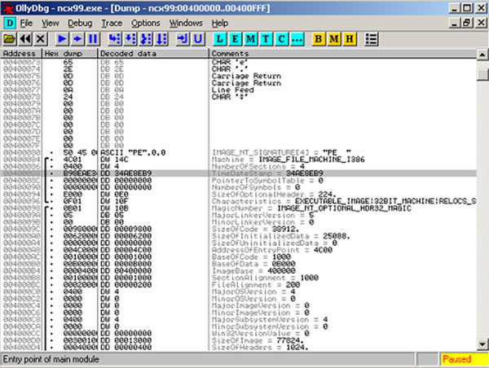Click the Address column header
Viewport: 489px width, 368px height.
click(21, 53)
